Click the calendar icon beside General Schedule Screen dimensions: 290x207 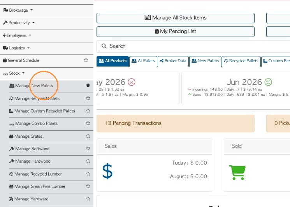tap(5, 60)
